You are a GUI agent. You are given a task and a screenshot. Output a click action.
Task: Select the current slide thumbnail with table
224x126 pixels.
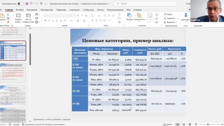click(13, 50)
